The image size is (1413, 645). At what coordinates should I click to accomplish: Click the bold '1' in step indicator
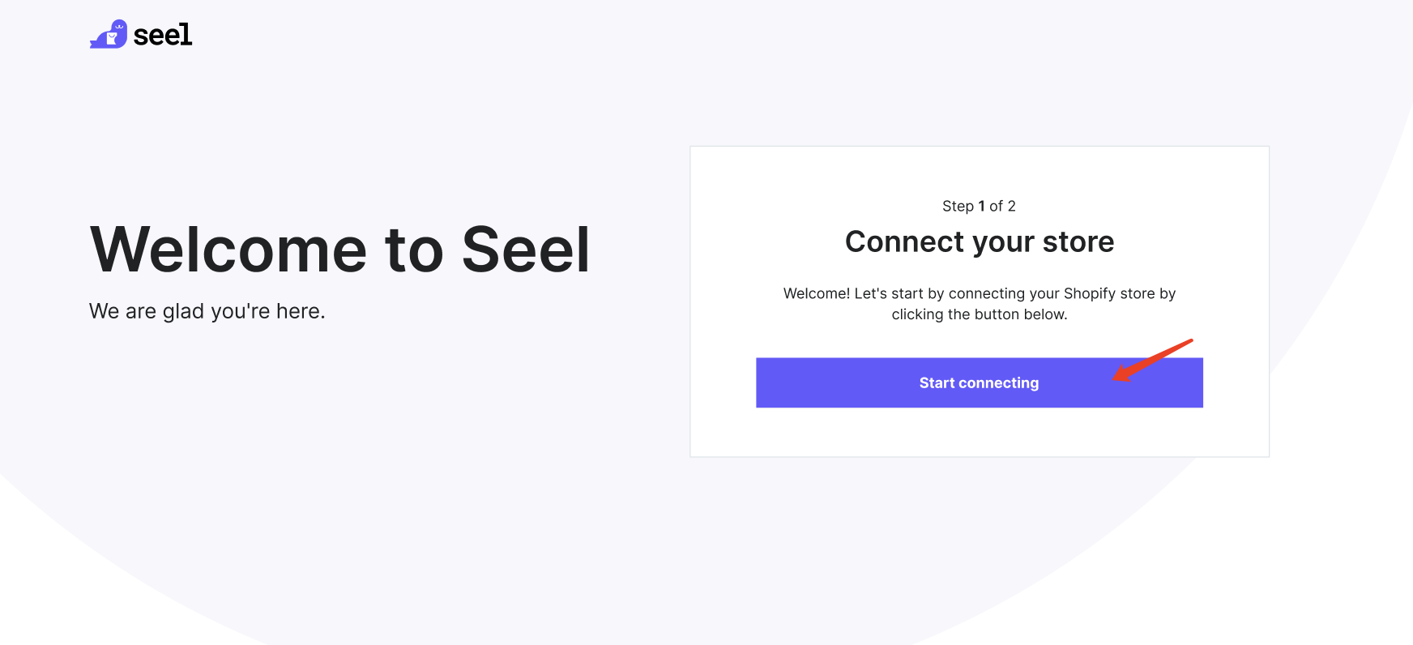click(x=982, y=206)
